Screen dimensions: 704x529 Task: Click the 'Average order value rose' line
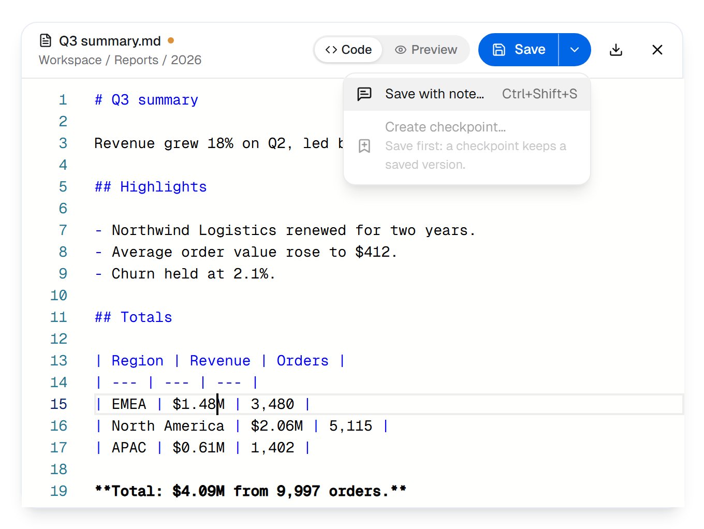246,252
